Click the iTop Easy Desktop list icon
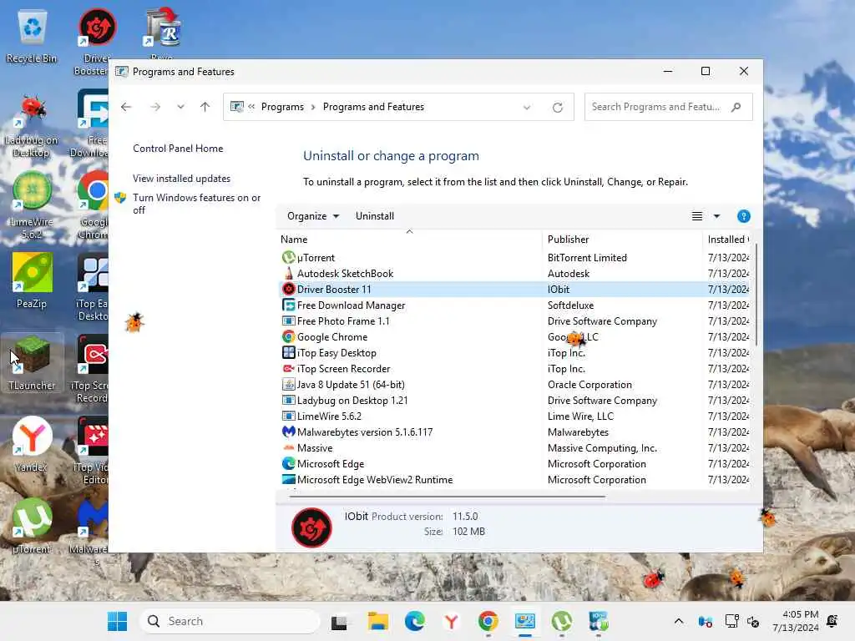This screenshot has width=855, height=641. click(288, 353)
